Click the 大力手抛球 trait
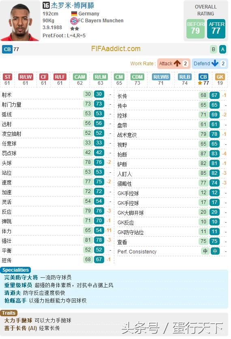 tap(18, 320)
